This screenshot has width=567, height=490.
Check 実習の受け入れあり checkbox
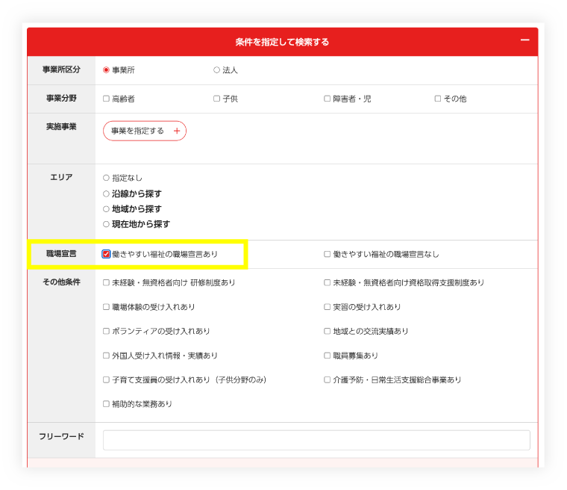327,307
